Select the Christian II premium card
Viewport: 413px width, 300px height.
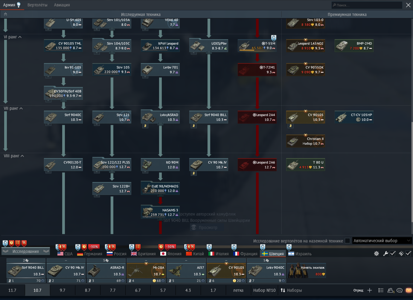click(x=306, y=141)
